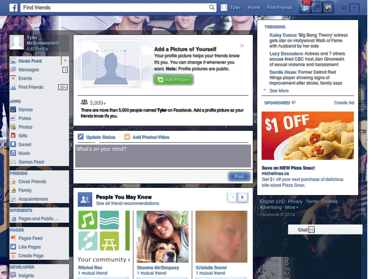Click the What's on your mind field

pos(163,156)
